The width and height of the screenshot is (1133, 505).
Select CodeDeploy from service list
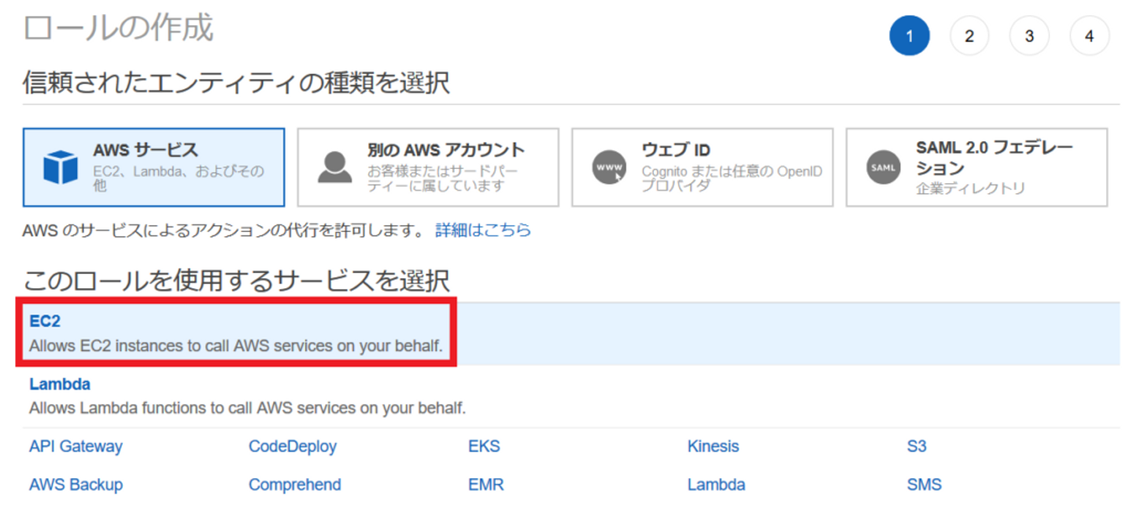(293, 446)
